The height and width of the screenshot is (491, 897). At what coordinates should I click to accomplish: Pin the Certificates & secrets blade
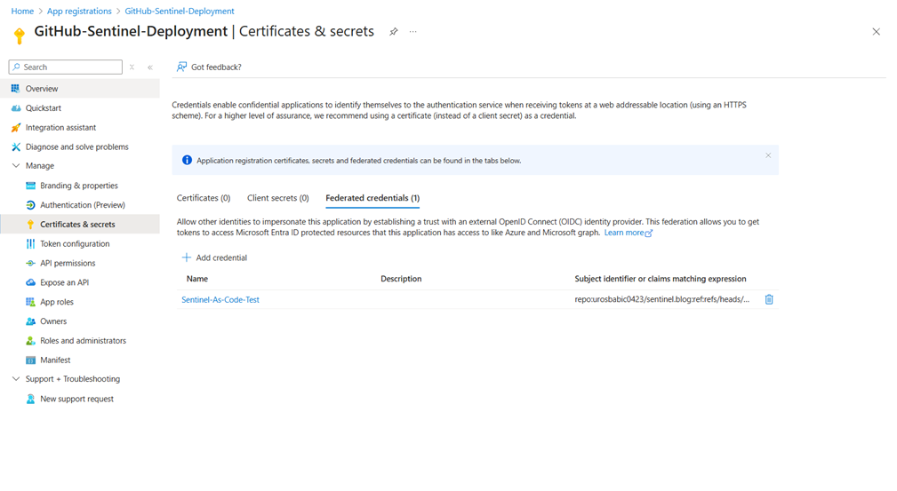394,32
